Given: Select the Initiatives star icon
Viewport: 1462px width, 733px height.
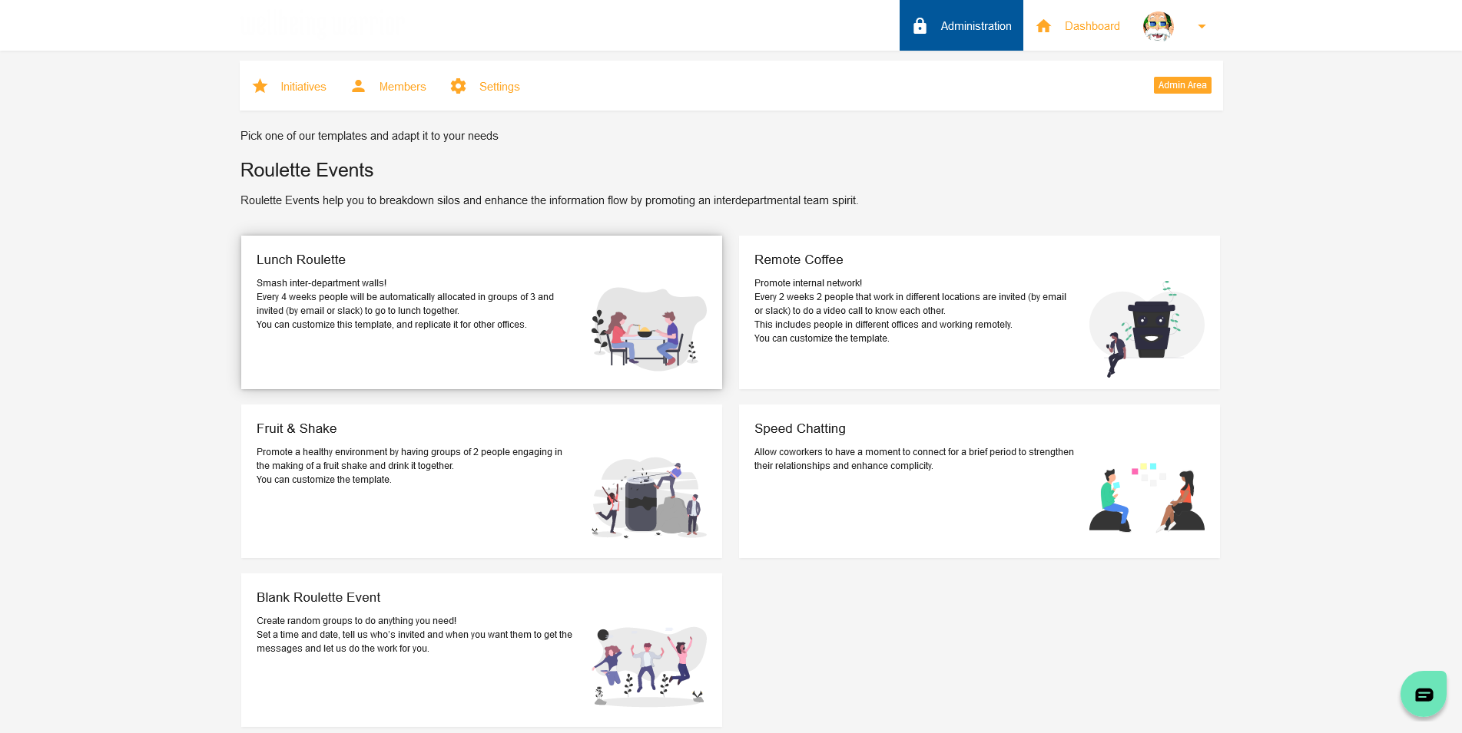Looking at the screenshot, I should (x=260, y=86).
